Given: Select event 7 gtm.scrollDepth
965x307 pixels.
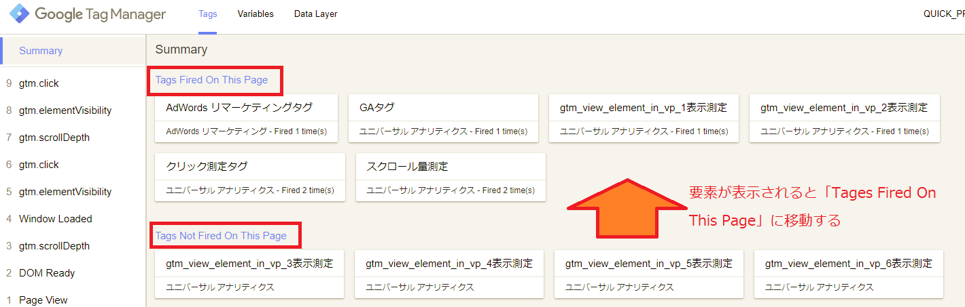Looking at the screenshot, I should pyautogui.click(x=73, y=138).
